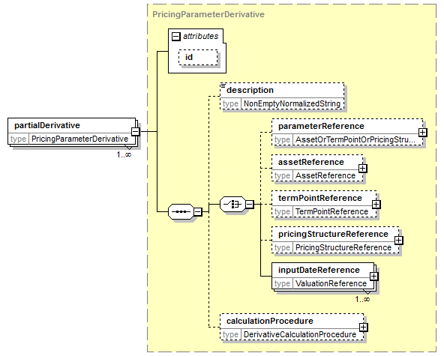This screenshot has width=444, height=356.
Task: Expand calculationProcedure plus icon
Action: pyautogui.click(x=363, y=328)
